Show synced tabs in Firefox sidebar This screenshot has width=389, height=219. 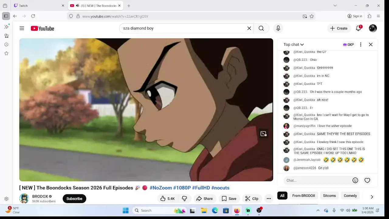[x=6, y=36]
